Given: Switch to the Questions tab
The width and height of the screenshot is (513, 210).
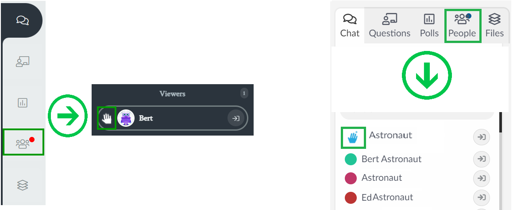Looking at the screenshot, I should [x=390, y=26].
